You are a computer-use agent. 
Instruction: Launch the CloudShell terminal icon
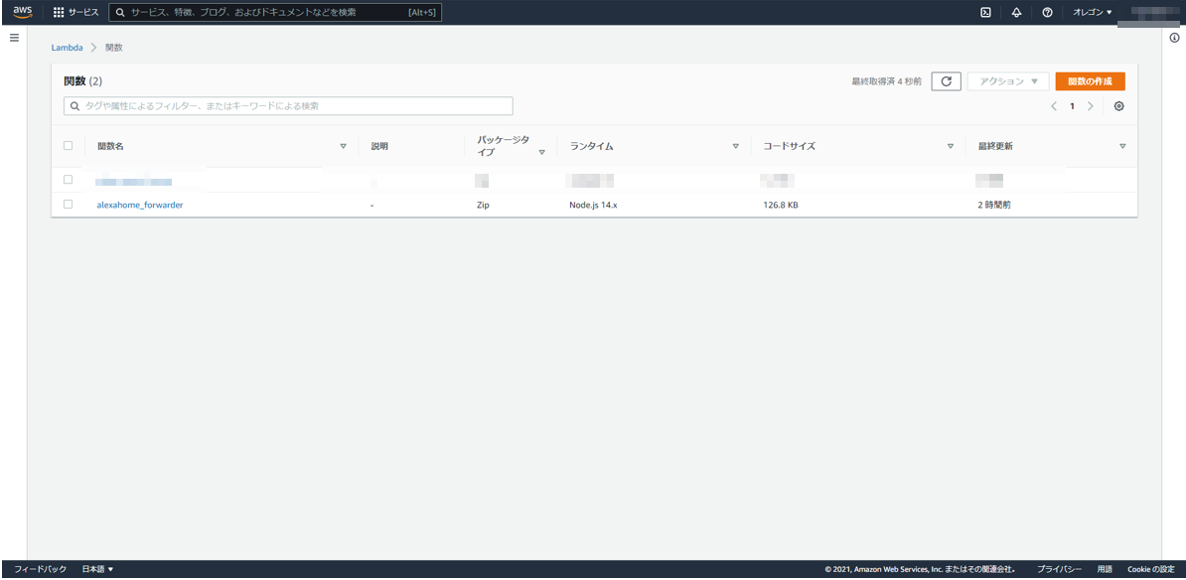click(985, 12)
